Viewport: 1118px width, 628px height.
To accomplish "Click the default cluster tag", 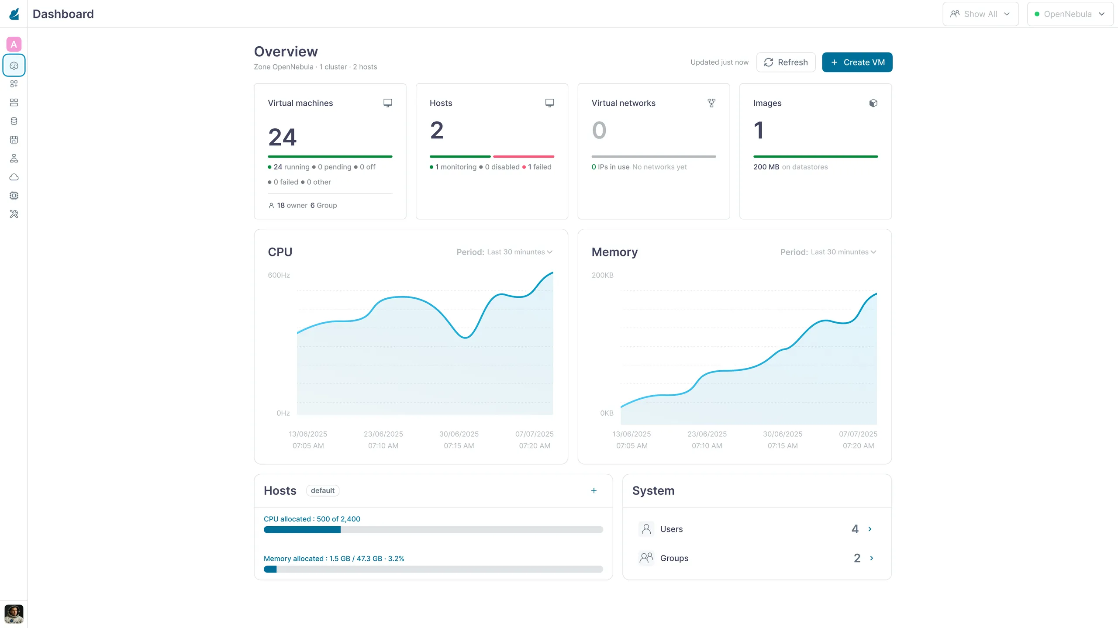I will click(x=323, y=490).
